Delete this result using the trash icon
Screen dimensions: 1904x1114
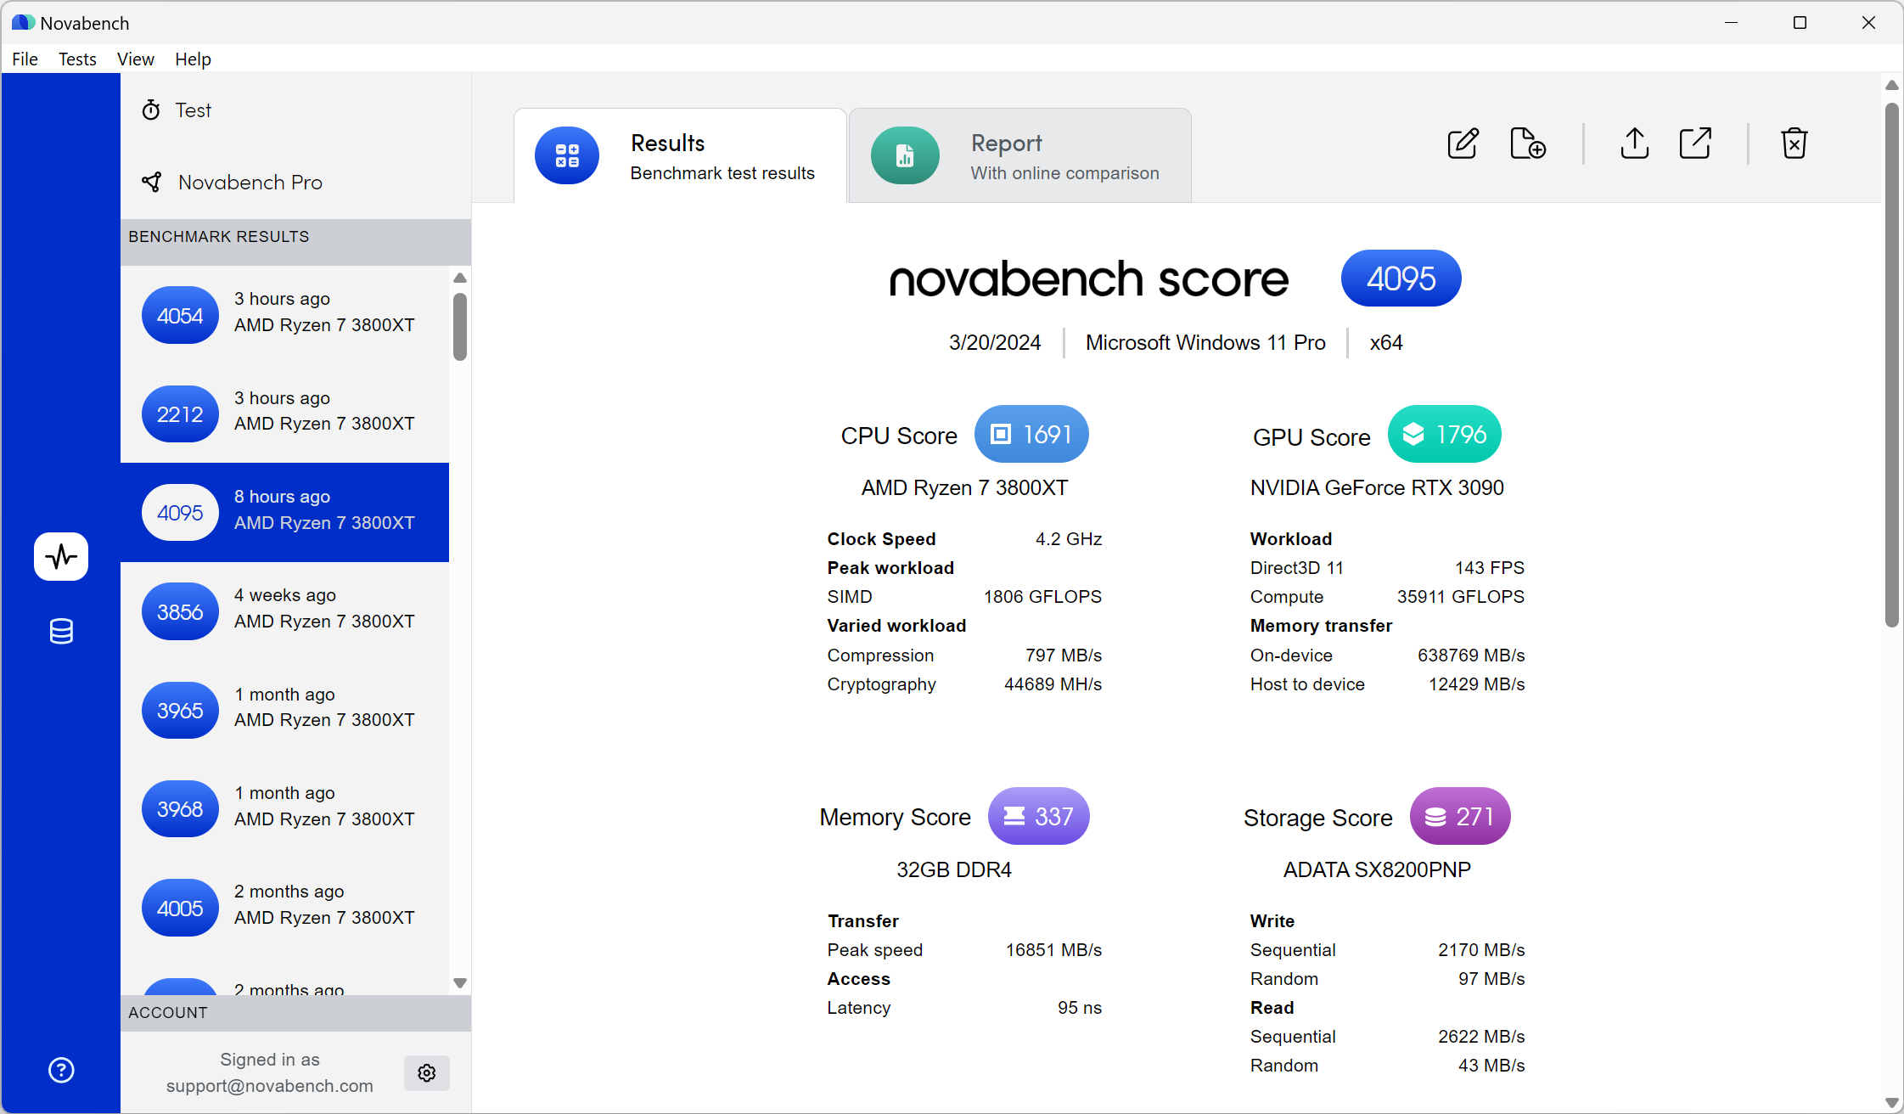coord(1794,143)
